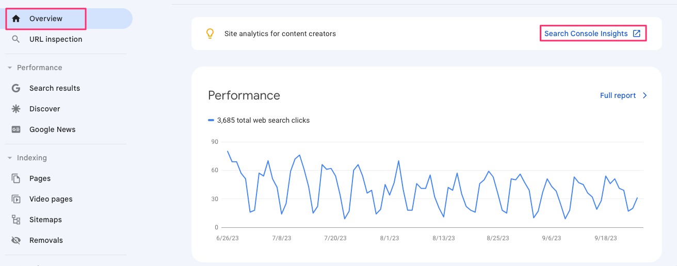Screen dimensions: 677x266
Task: Click the Google News icon
Action: pos(16,129)
